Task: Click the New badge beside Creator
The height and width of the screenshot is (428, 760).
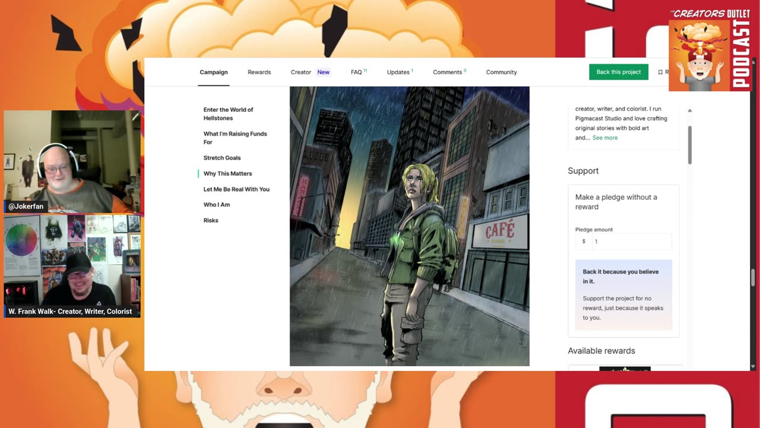Action: point(323,72)
